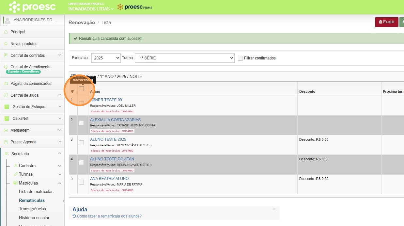Click the Cadastro person icon

click(15, 166)
